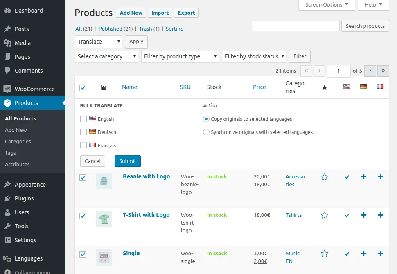Screen dimensions: 397x274
Task: Check the Deutsch language checkbox
Action: tap(83, 132)
